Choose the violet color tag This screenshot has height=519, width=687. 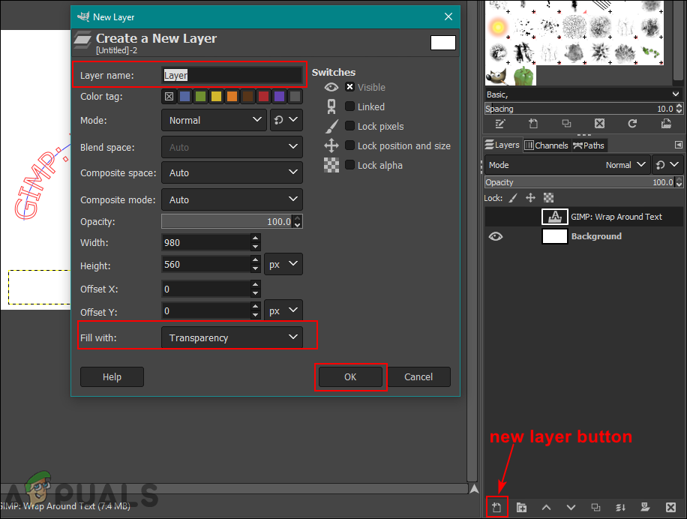279,96
